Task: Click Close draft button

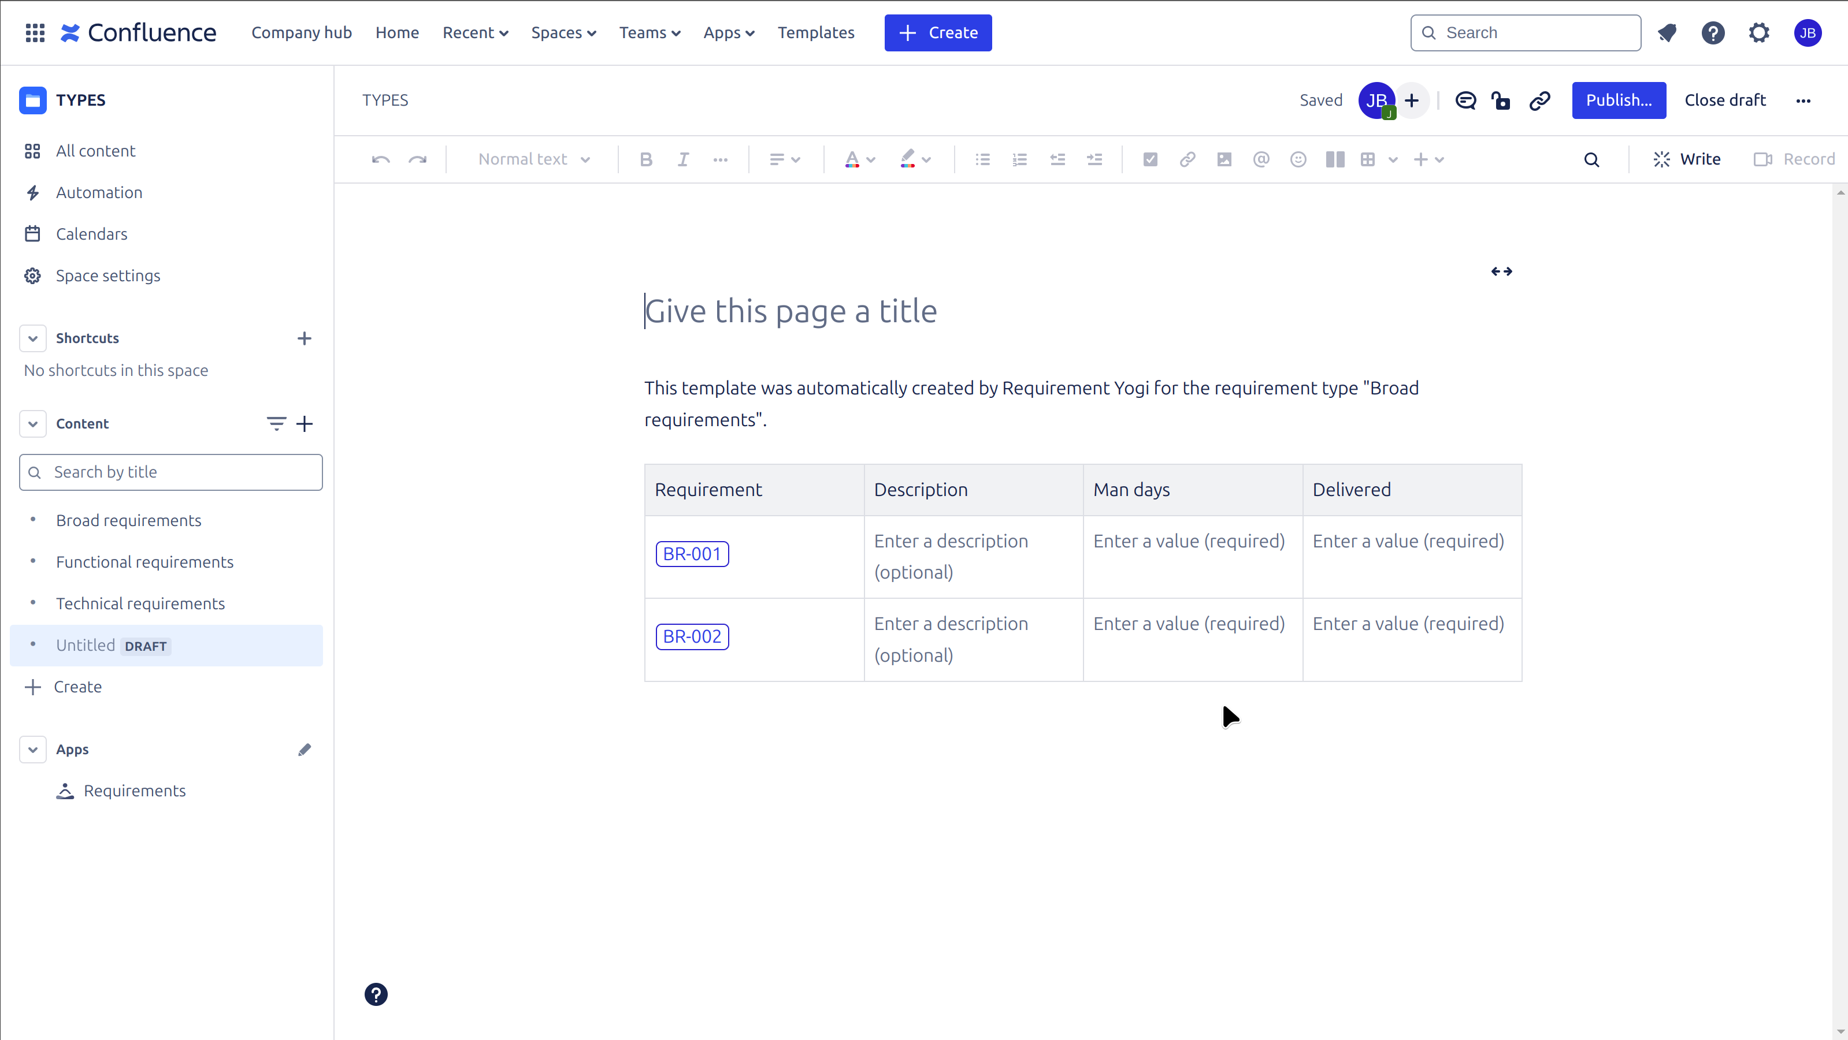Action: [x=1725, y=99]
